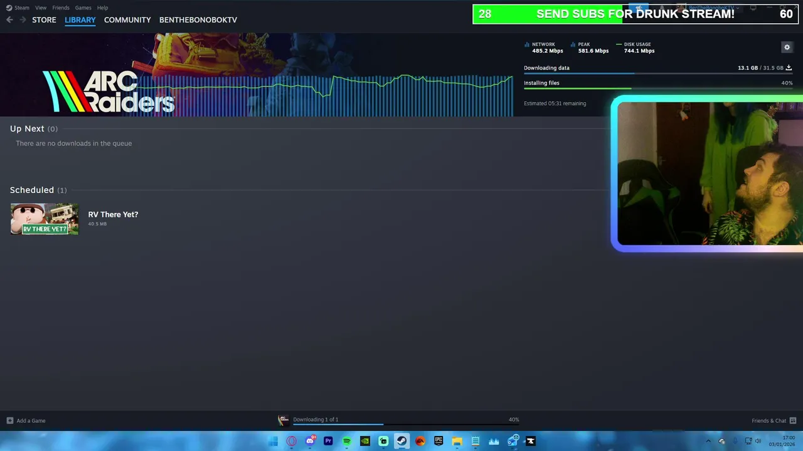Click the Downloading data progress bar
This screenshot has height=451, width=803.
coord(658,73)
